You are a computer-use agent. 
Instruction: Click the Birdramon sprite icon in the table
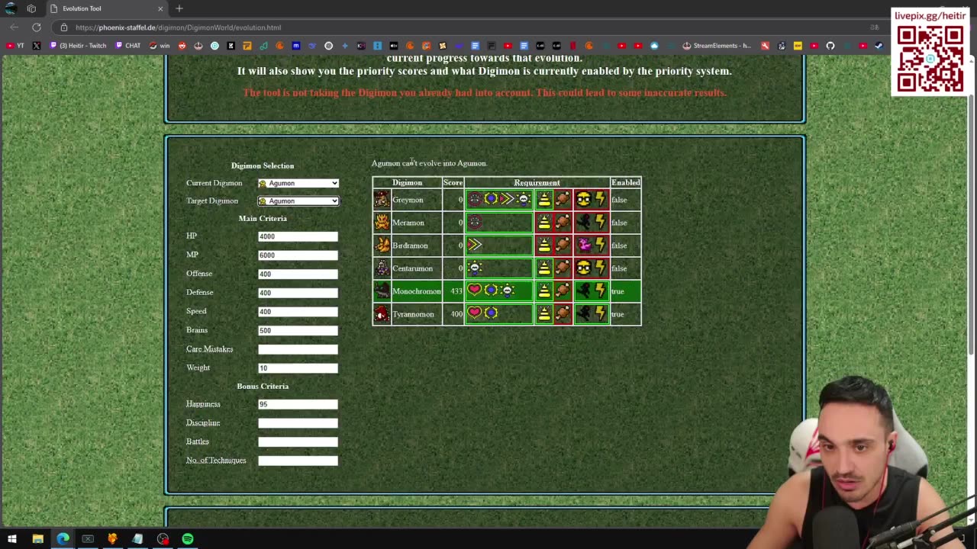(382, 246)
